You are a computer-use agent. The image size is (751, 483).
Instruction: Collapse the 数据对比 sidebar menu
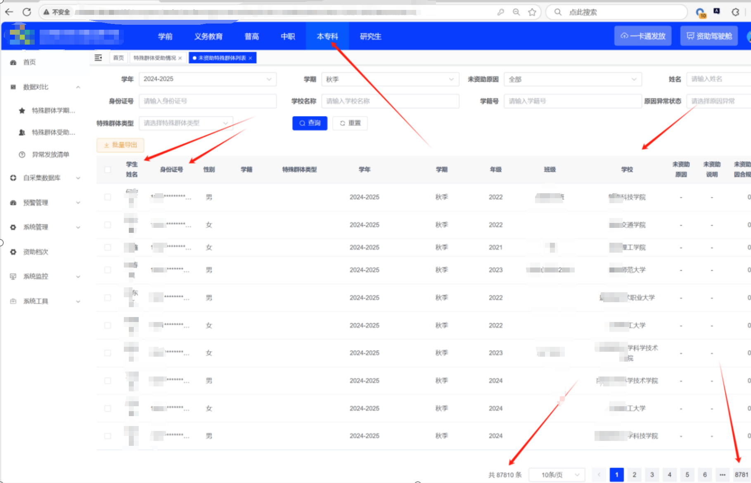coord(78,87)
